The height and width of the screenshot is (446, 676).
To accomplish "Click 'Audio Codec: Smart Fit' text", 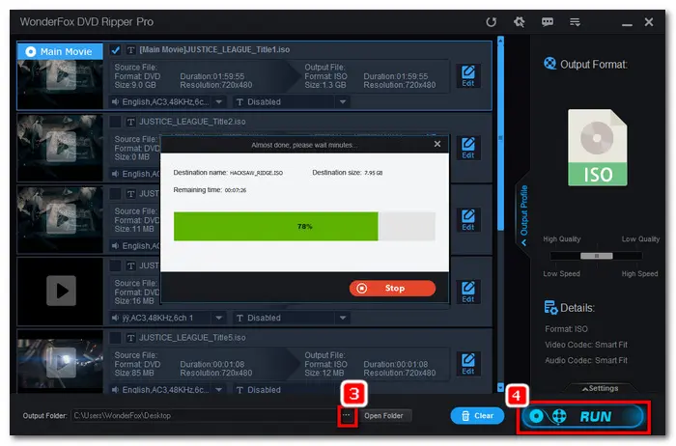I will click(x=586, y=360).
